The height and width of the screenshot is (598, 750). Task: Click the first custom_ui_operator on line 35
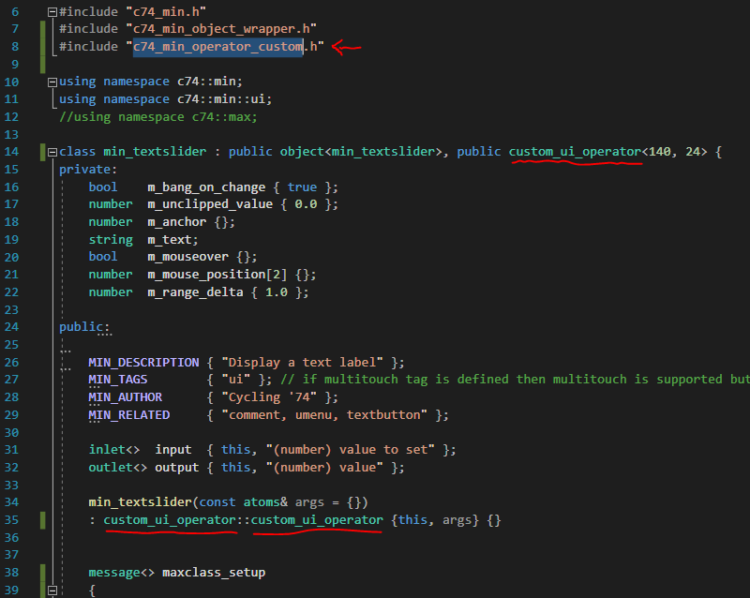click(170, 520)
